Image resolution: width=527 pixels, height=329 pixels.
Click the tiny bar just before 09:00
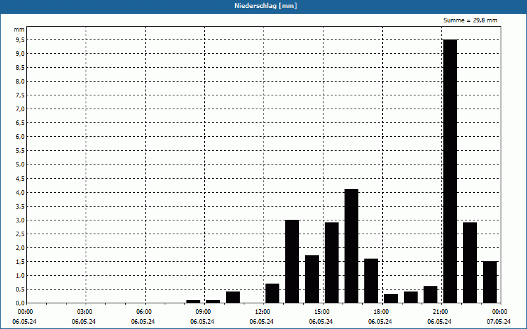(193, 301)
